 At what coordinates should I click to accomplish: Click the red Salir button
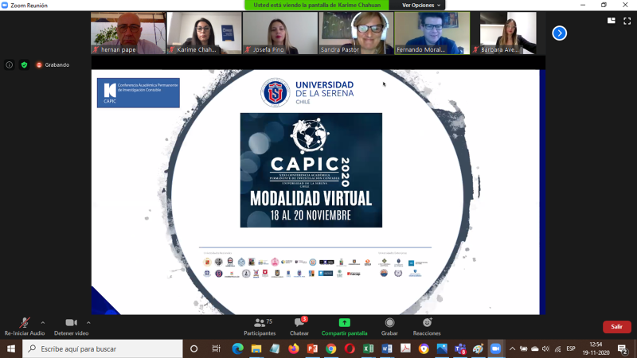616,327
